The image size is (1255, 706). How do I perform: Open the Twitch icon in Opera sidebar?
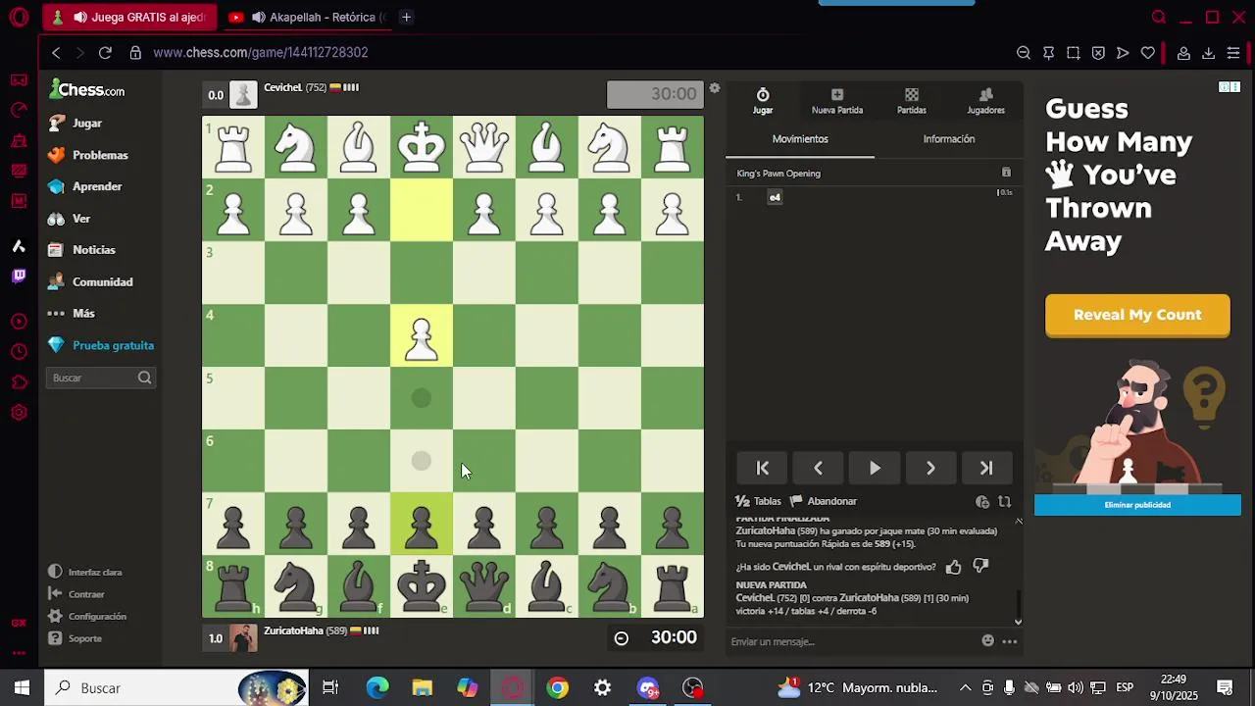coord(19,276)
